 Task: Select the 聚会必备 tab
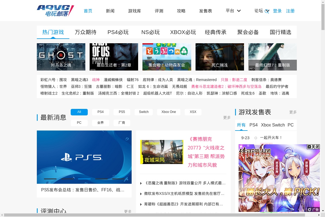(x=248, y=32)
